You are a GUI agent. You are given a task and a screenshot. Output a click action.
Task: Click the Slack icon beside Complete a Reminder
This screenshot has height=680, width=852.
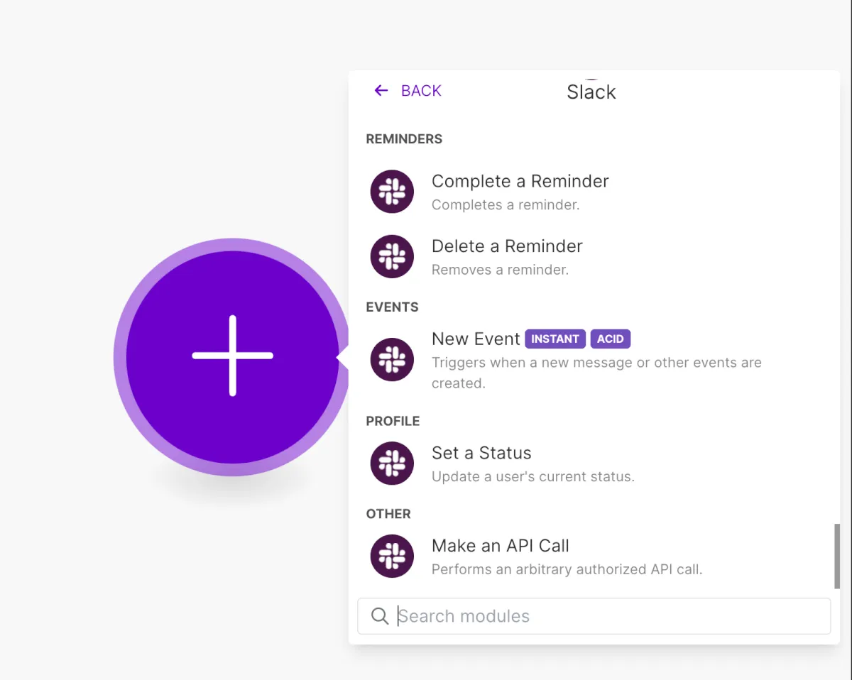coord(392,192)
